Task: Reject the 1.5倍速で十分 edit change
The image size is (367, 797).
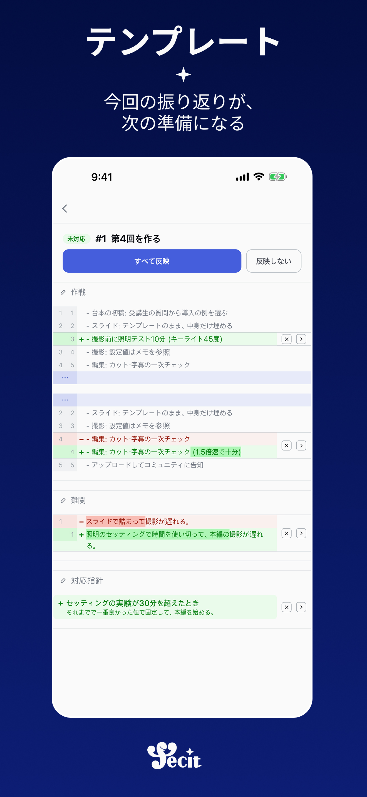Action: 287,445
